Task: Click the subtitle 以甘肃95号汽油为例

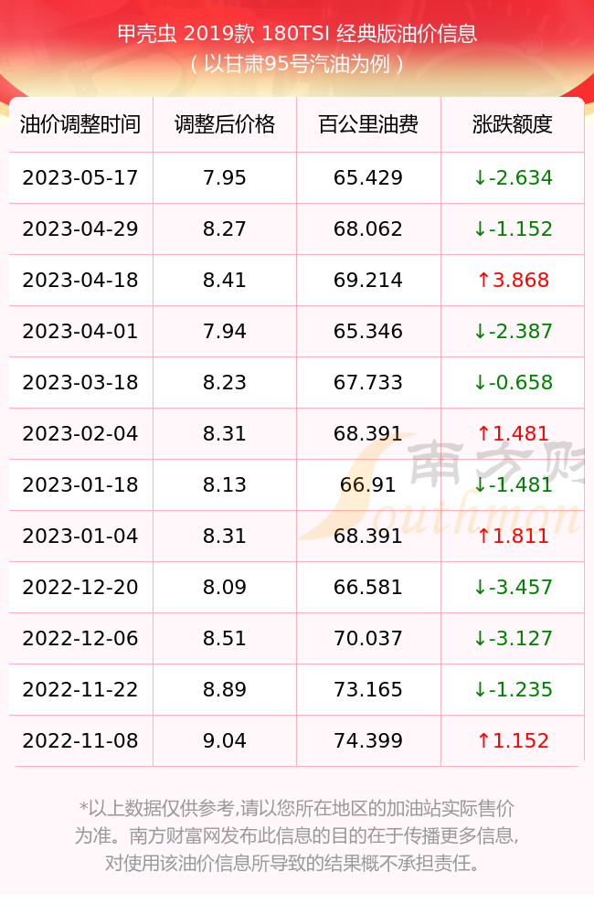Action: click(297, 64)
